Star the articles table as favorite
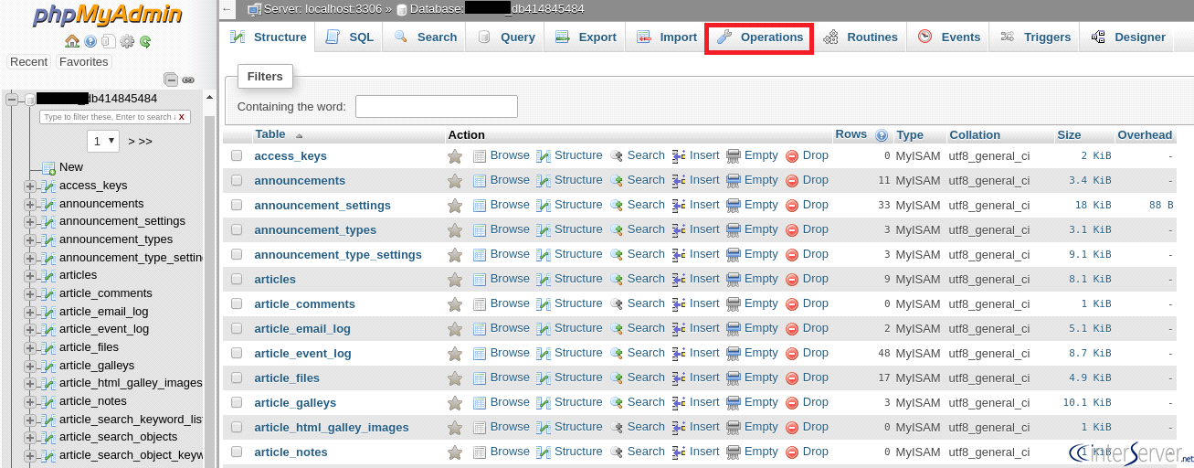Image resolution: width=1194 pixels, height=468 pixels. [x=455, y=280]
